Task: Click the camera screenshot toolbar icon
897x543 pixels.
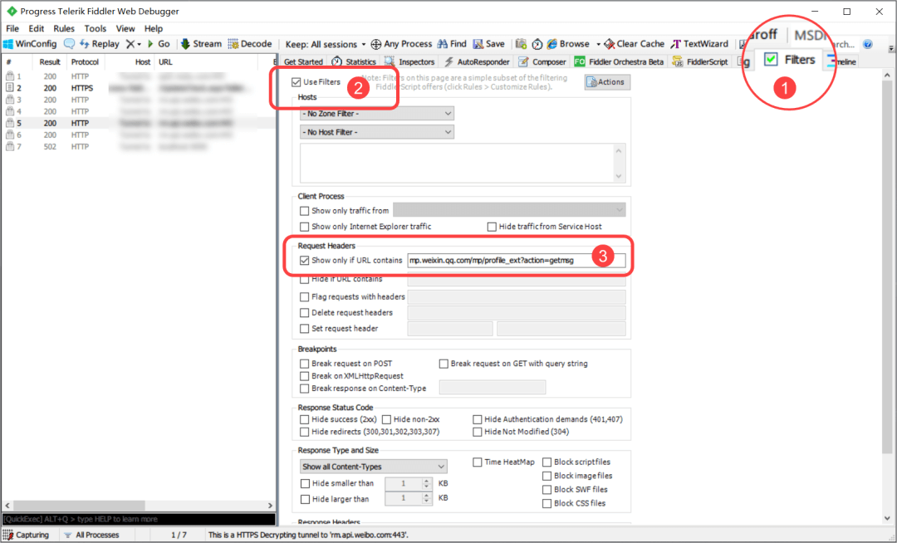Action: [521, 44]
